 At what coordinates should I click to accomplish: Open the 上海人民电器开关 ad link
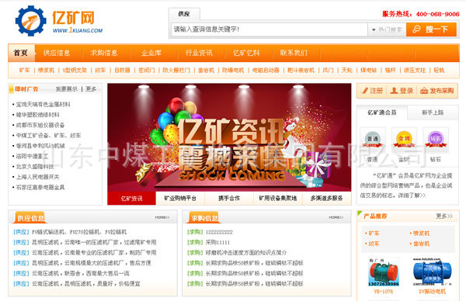pos(37,177)
